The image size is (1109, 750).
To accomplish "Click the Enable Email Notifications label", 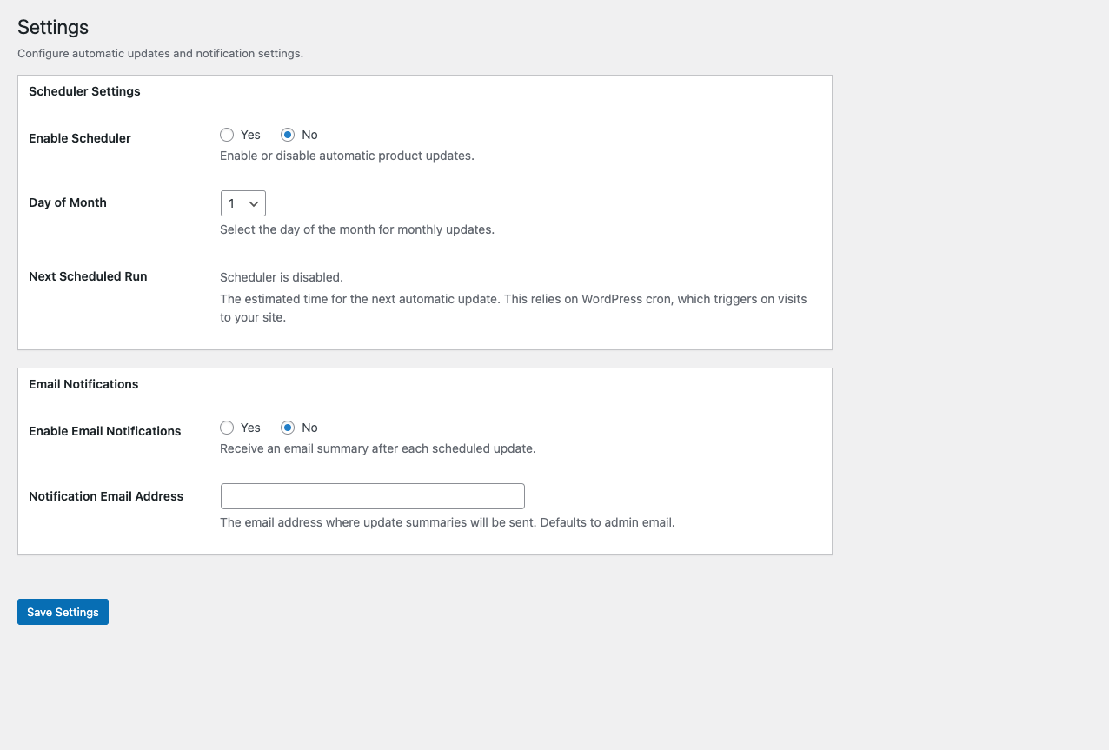I will coord(105,431).
